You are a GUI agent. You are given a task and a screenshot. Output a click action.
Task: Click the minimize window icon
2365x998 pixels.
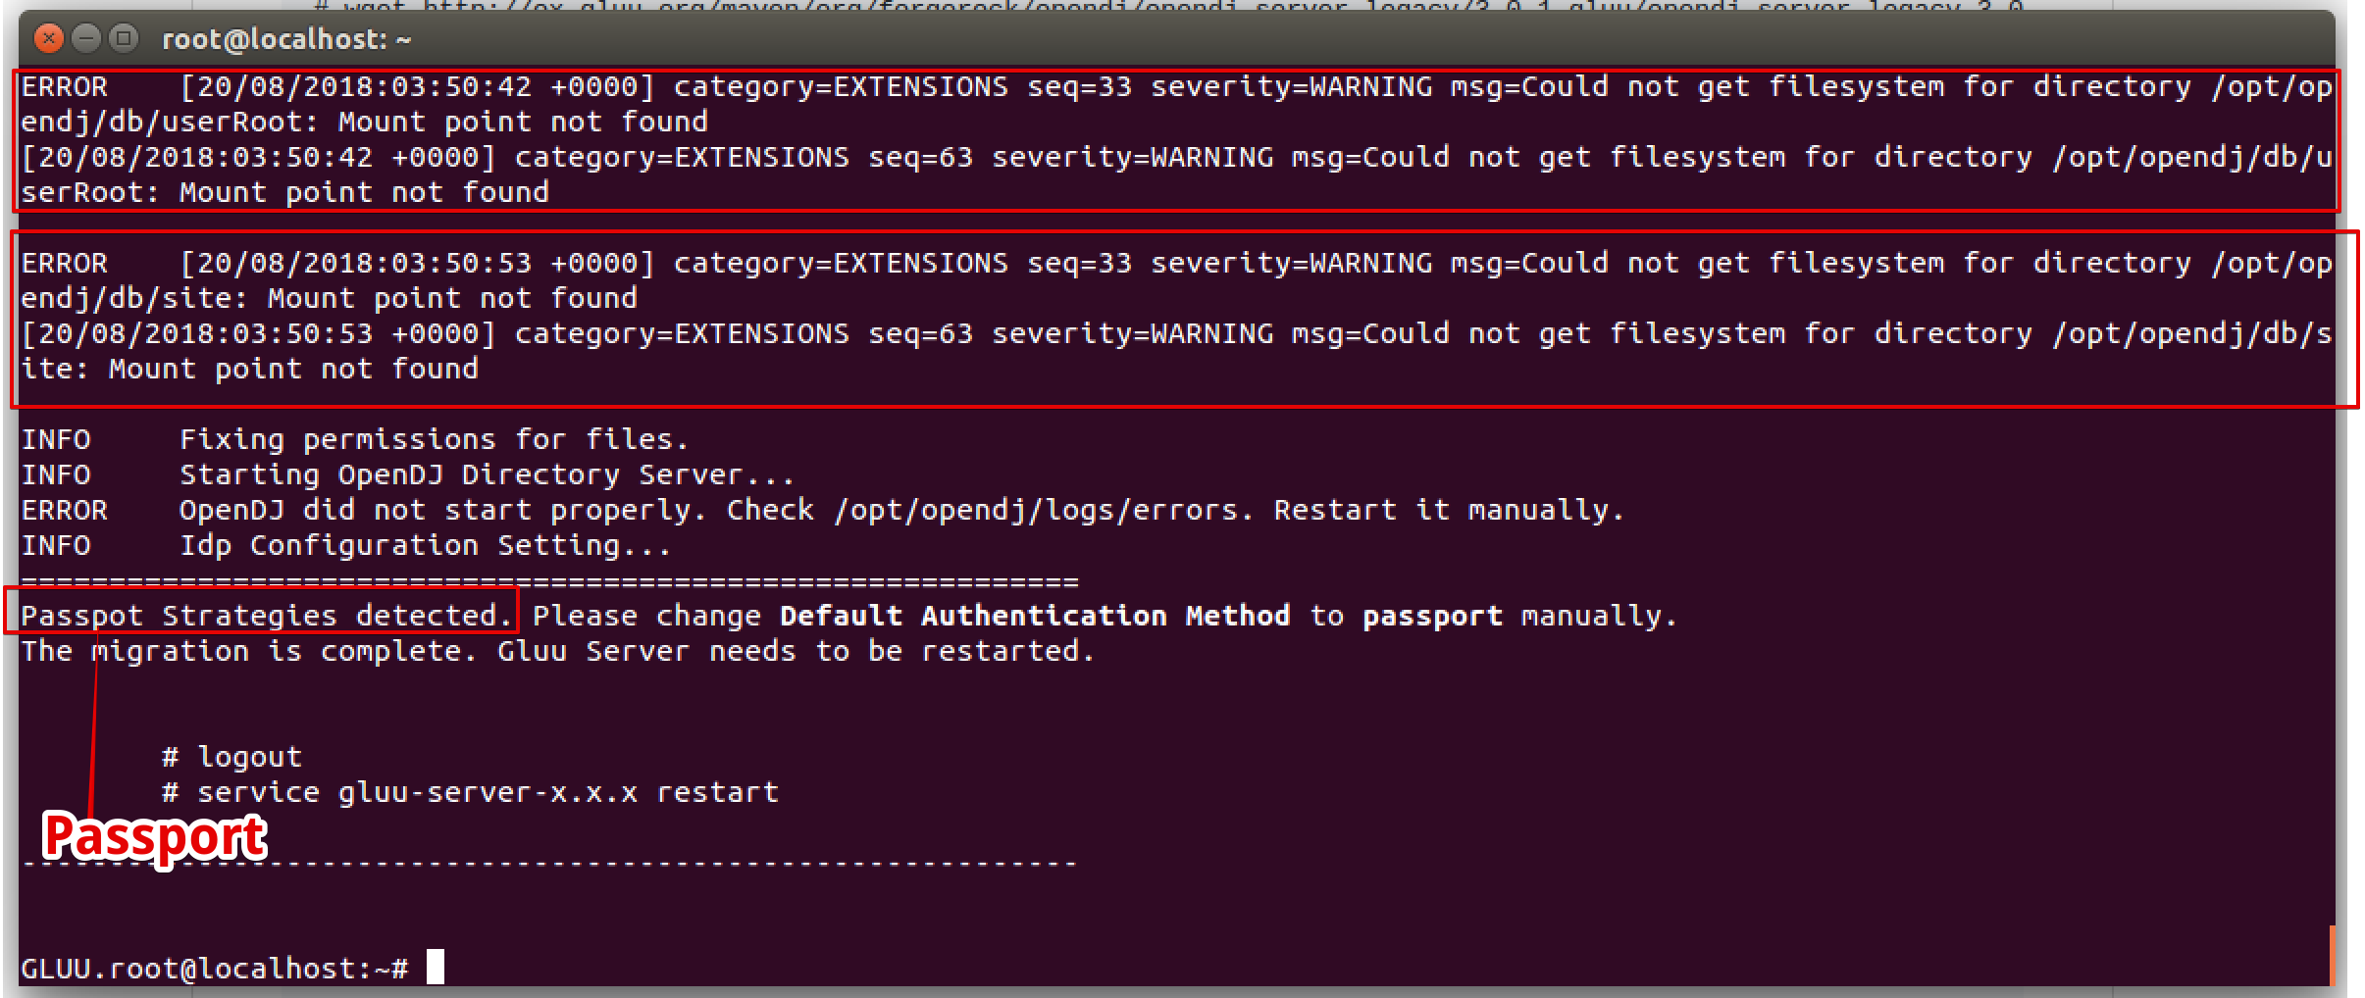click(86, 38)
